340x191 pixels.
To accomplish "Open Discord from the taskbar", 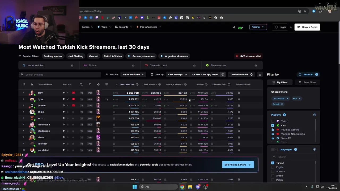I will point(198,187).
